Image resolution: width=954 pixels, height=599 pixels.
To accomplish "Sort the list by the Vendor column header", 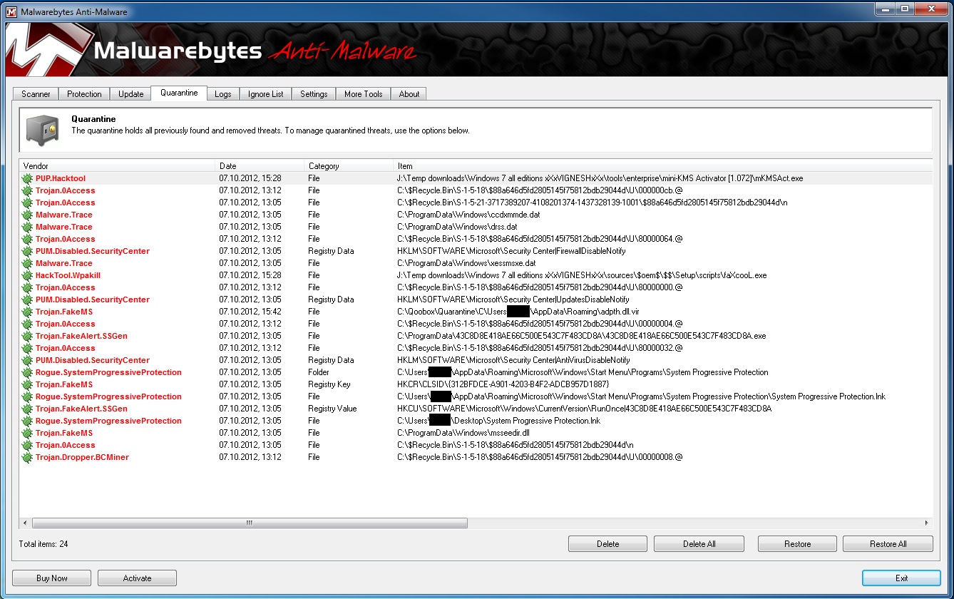I will (x=118, y=166).
